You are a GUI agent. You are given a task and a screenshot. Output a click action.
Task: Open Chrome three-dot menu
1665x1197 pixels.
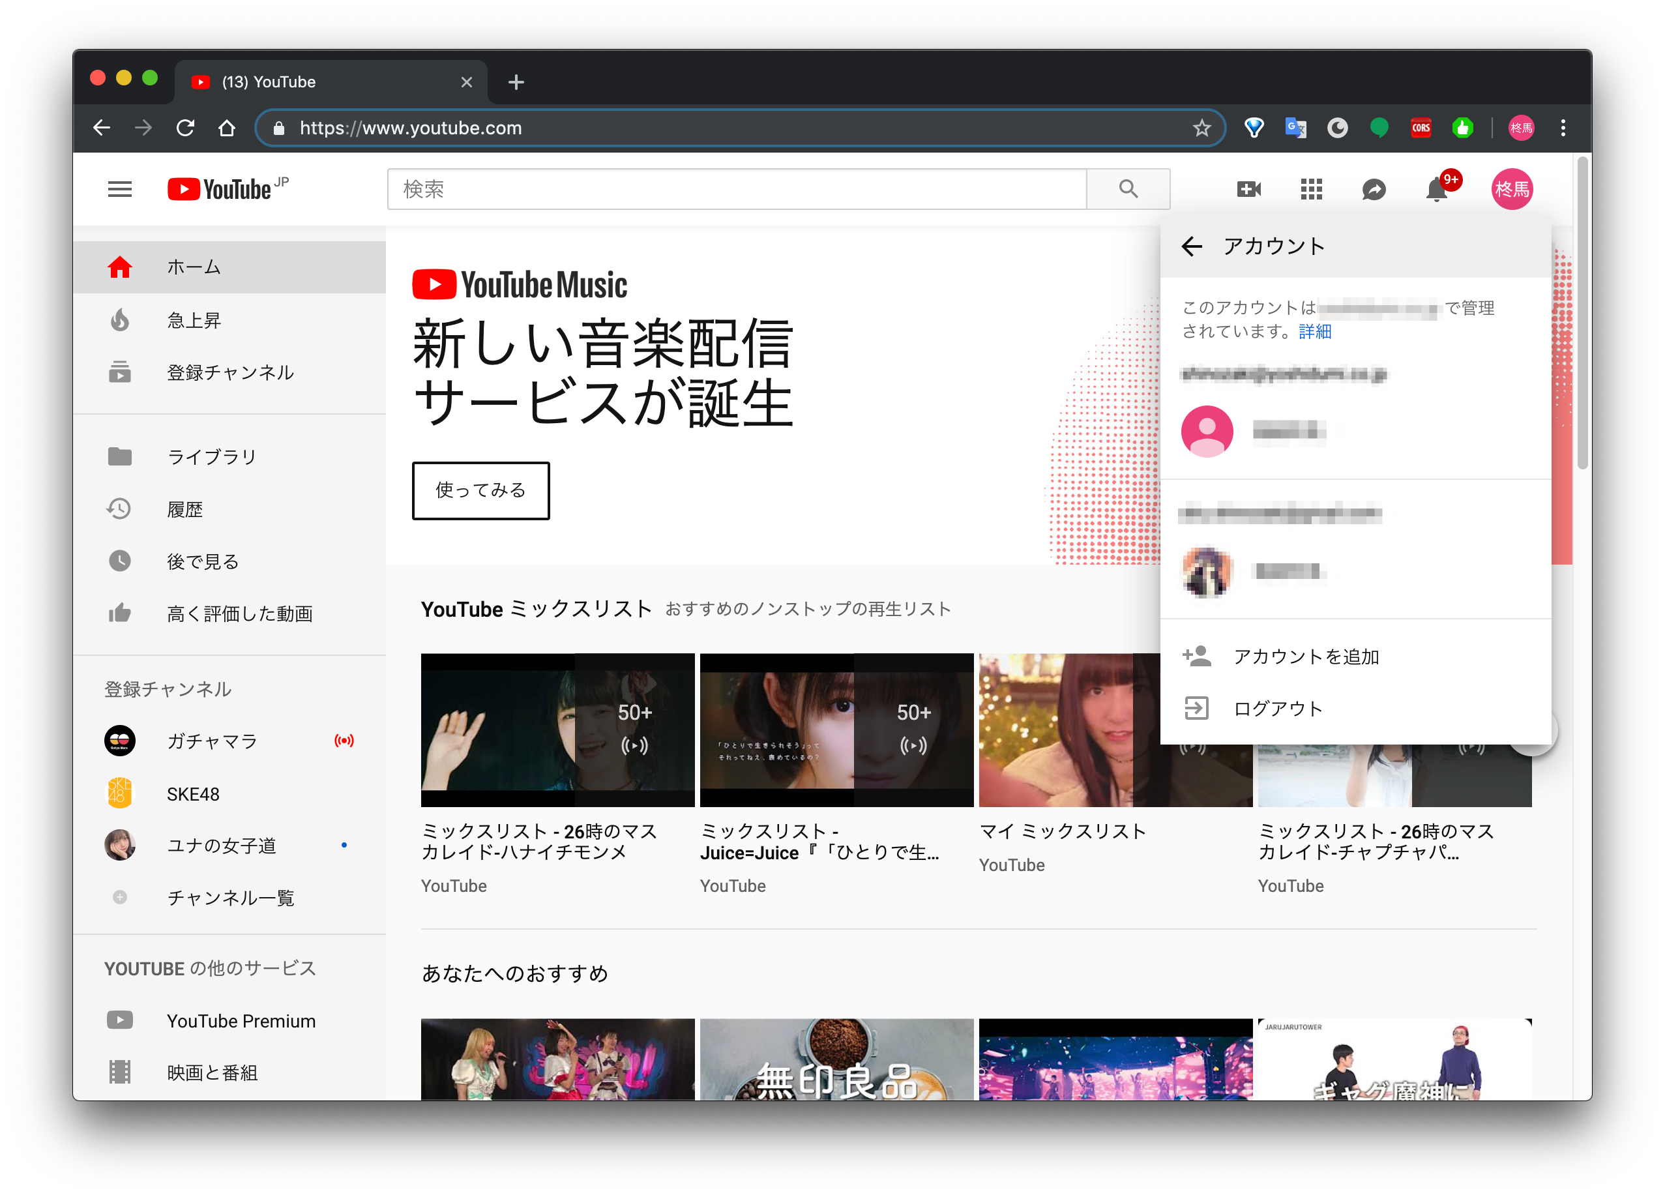1563,128
